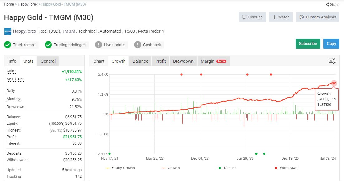Image resolution: width=344 pixels, height=184 pixels.
Task: Go to HappyForex breadcrumb link
Action: pyautogui.click(x=28, y=4)
